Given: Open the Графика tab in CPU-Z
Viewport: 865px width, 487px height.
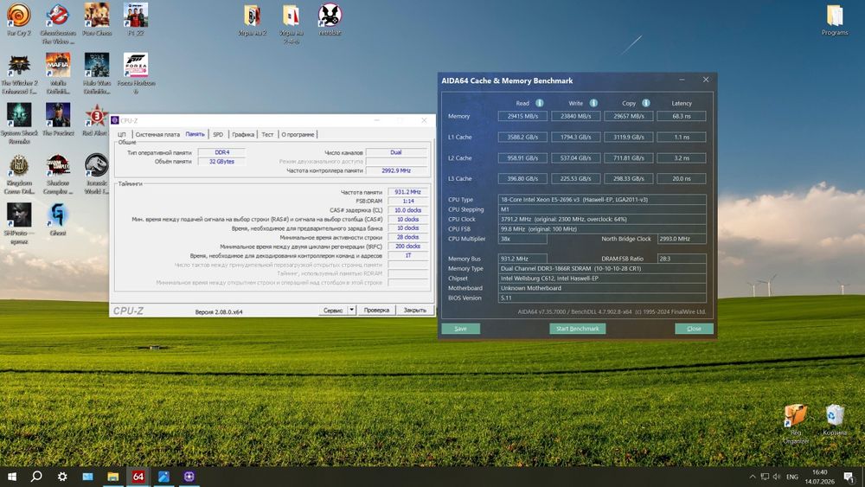Looking at the screenshot, I should [243, 134].
